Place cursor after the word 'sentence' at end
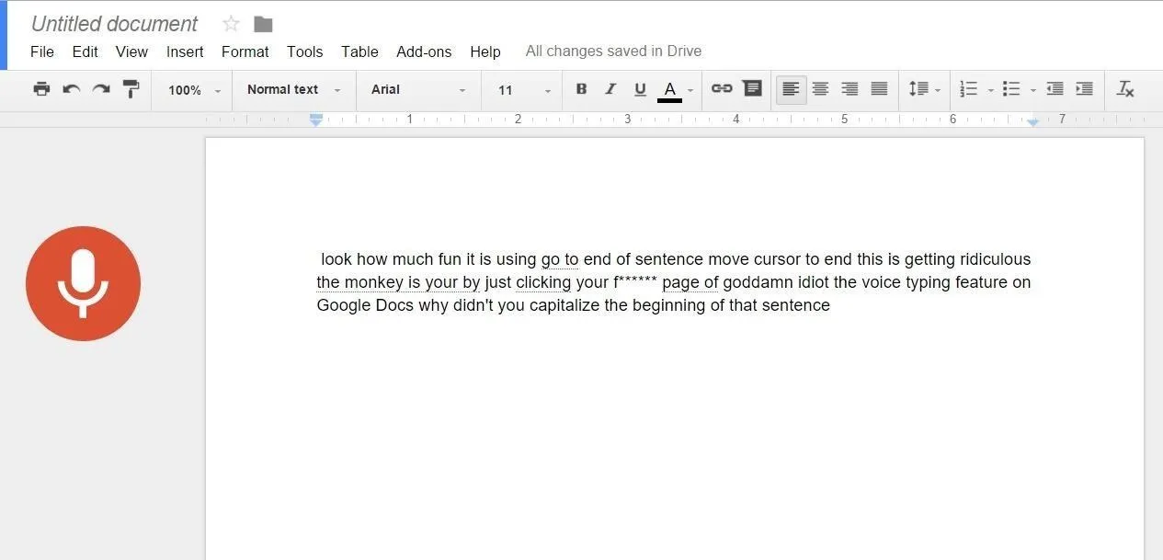 pos(831,305)
